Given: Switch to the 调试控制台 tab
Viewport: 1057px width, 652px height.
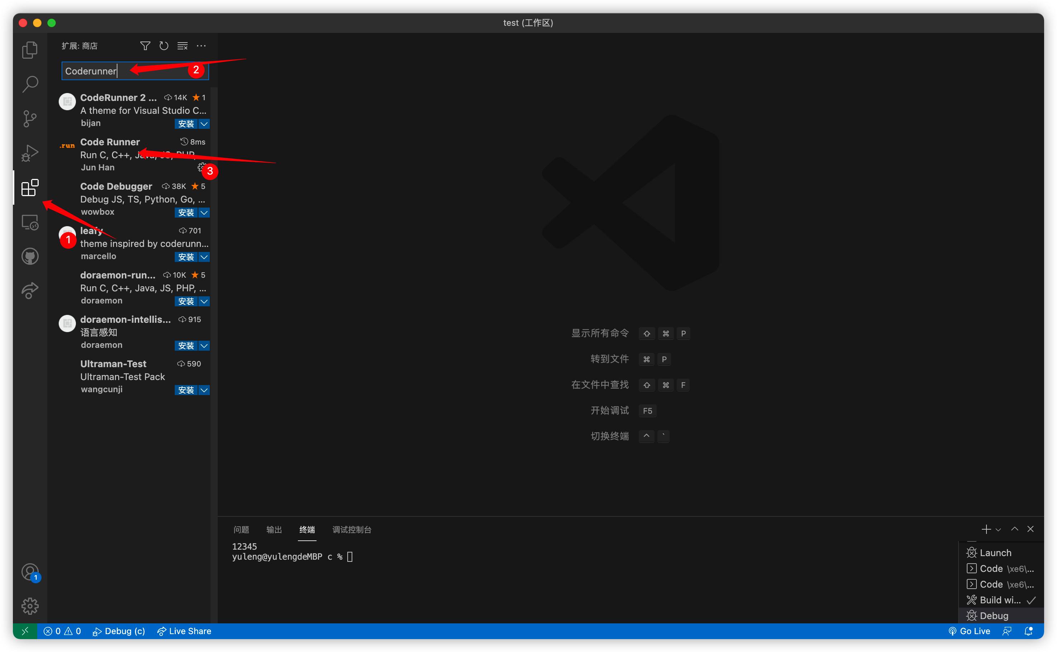Looking at the screenshot, I should pyautogui.click(x=352, y=530).
